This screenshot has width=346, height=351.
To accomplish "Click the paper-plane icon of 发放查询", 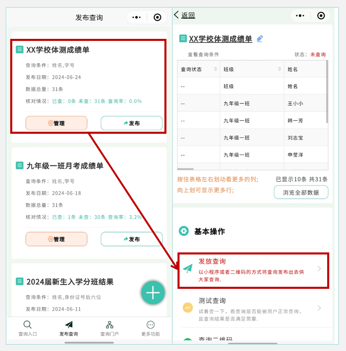I will click(188, 268).
